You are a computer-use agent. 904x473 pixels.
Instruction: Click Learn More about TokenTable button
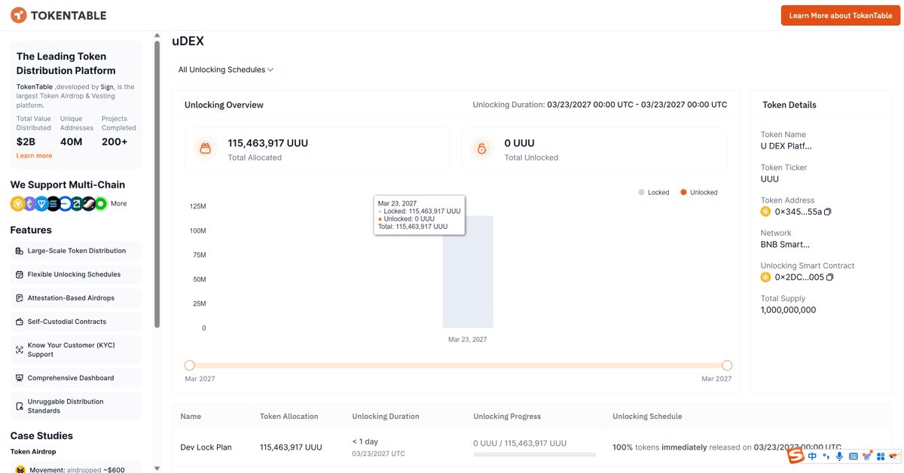click(839, 15)
